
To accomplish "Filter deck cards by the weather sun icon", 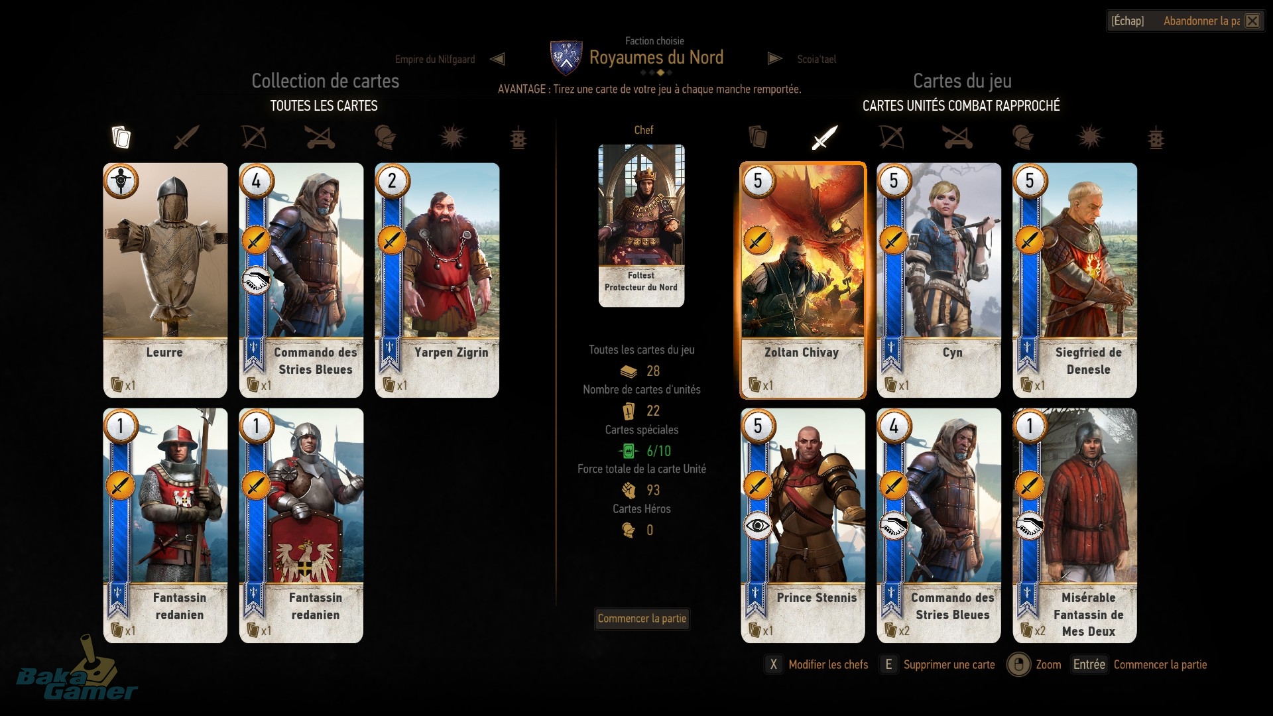I will pyautogui.click(x=1089, y=137).
